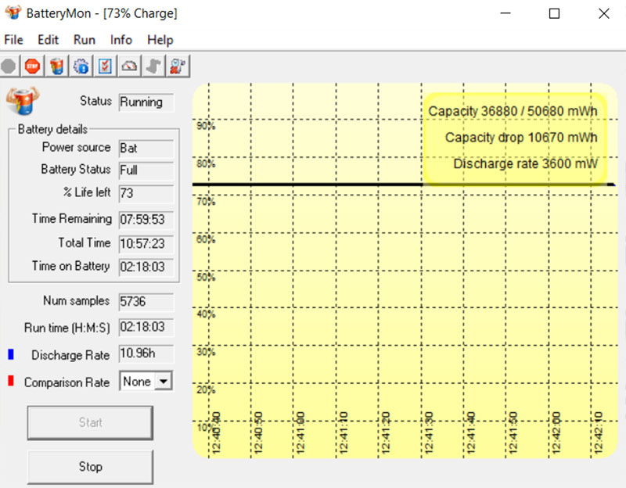Viewport: 626px width, 488px height.
Task: Maximize the BatteryMon window
Action: [x=554, y=13]
